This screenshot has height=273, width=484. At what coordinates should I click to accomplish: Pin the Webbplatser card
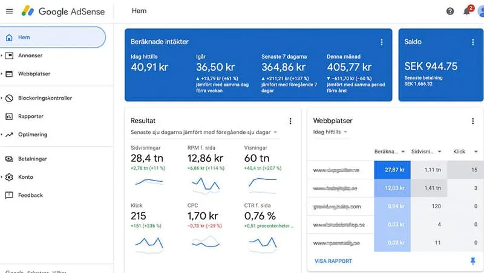point(472,261)
